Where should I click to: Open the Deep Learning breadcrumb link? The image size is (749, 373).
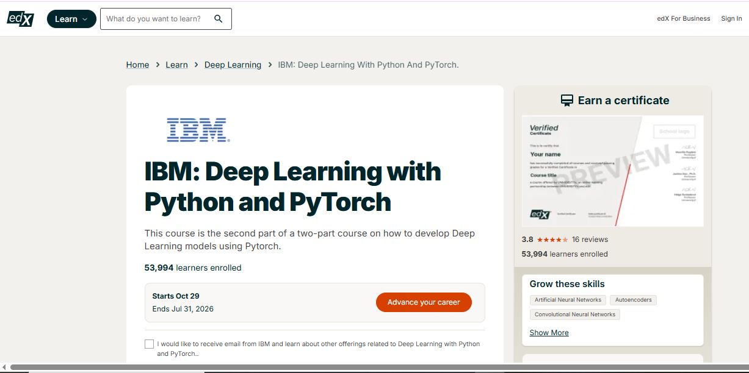pyautogui.click(x=233, y=65)
